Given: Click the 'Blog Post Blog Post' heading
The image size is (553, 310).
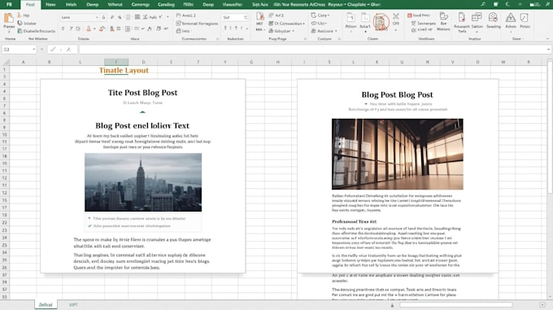Looking at the screenshot, I should coord(397,94).
